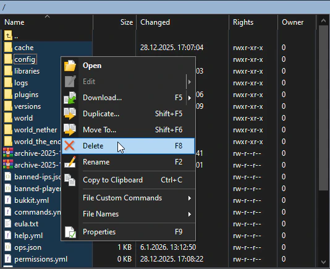
Task: Select Duplicate... in the context menu
Action: [x=128, y=114]
